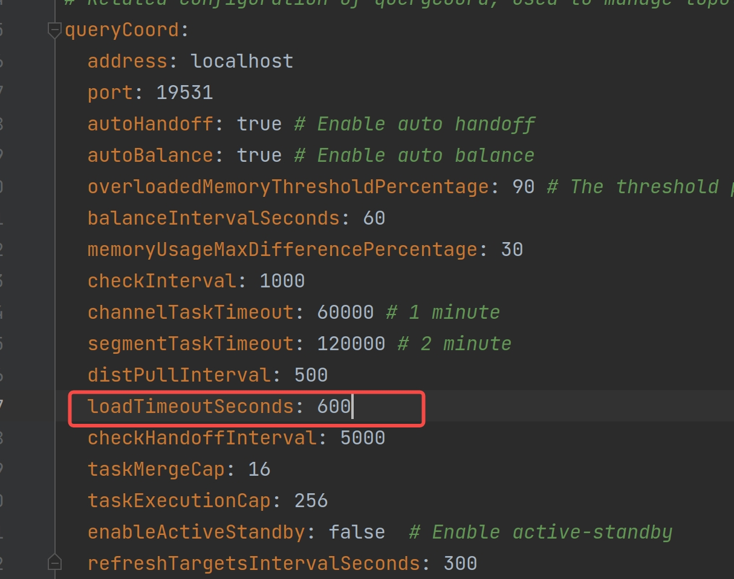Click overloadedMemoryThresholdPercentage value 90
The width and height of the screenshot is (734, 579).
524,187
